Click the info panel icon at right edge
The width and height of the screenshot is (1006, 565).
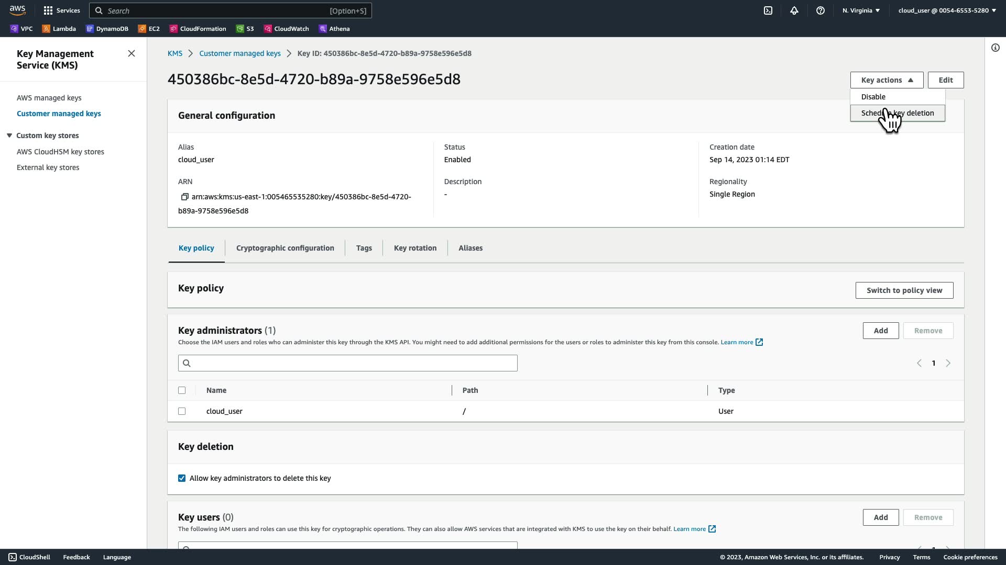996,48
